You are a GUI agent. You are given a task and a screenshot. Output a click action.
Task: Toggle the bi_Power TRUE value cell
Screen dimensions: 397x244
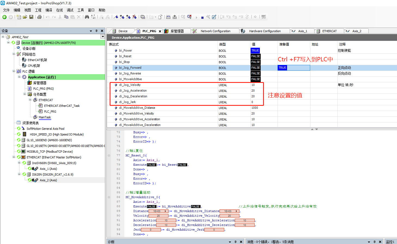[255, 50]
